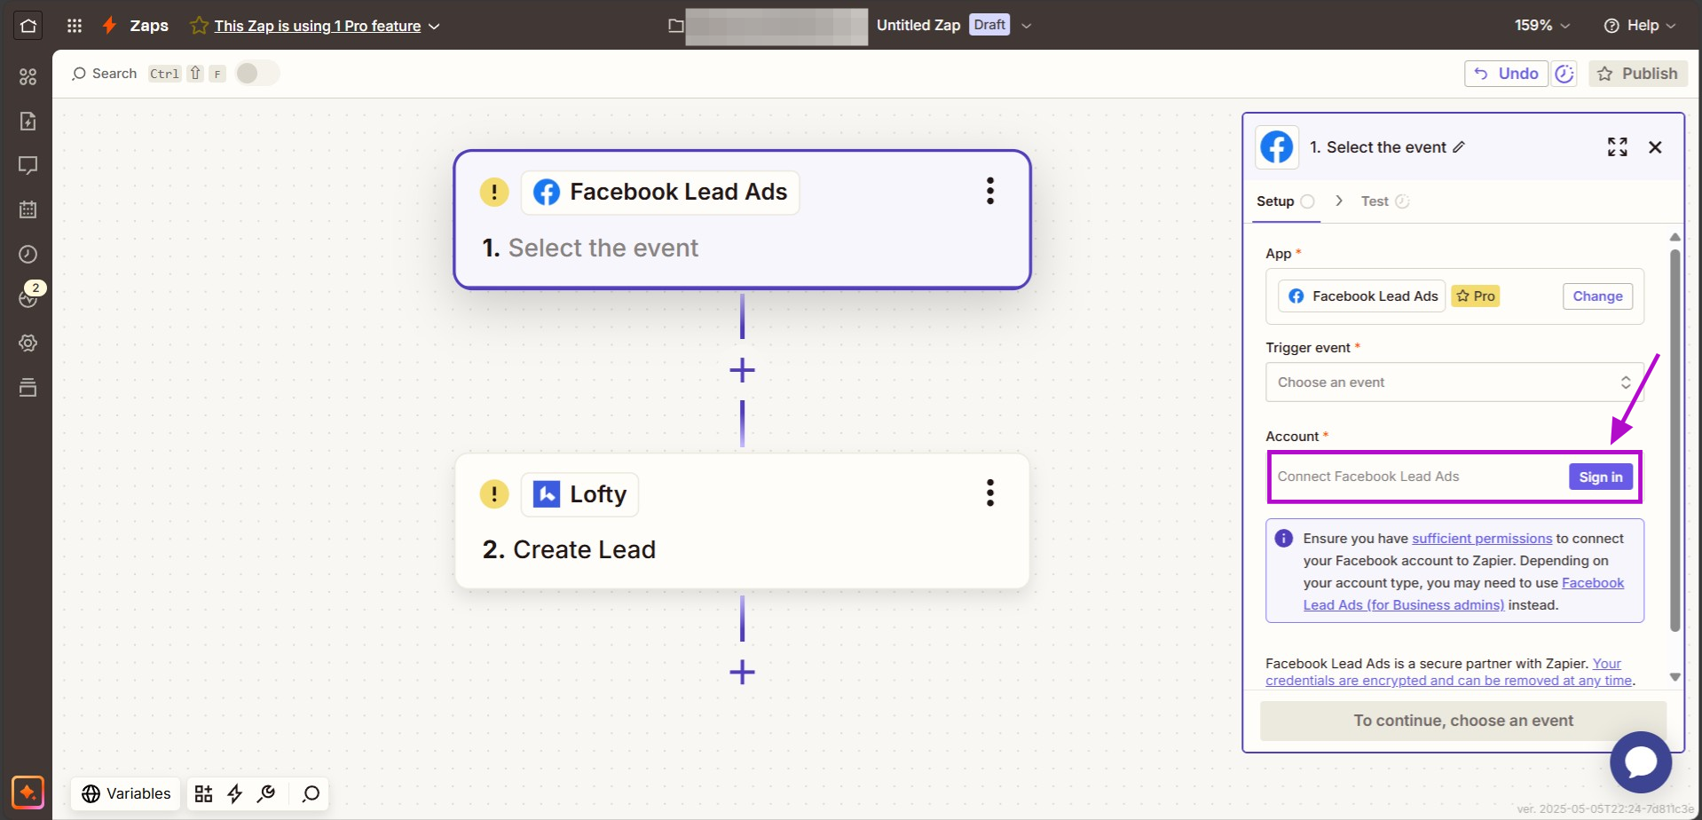Click the Change app button
This screenshot has height=820, width=1702.
[x=1597, y=296]
